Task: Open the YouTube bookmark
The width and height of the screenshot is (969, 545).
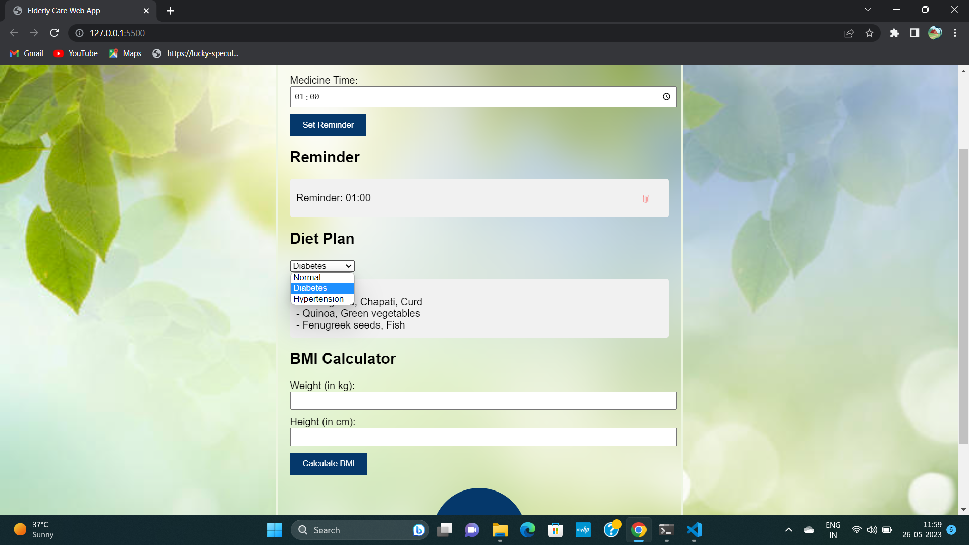Action: (x=76, y=53)
